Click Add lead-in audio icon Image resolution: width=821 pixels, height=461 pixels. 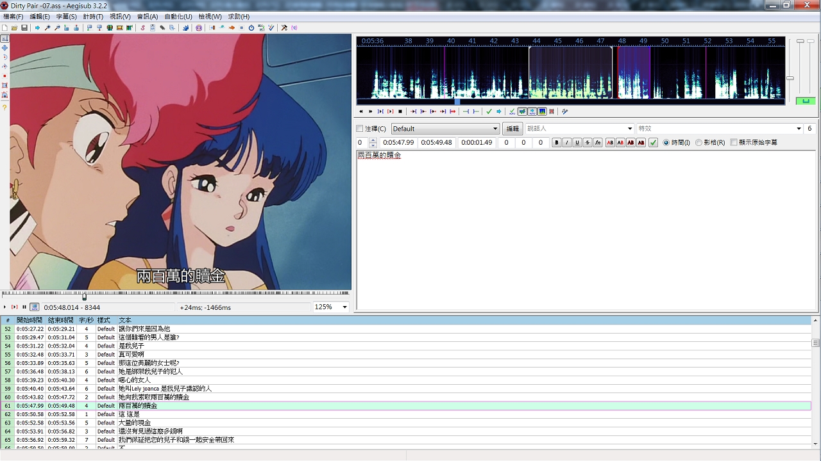466,111
